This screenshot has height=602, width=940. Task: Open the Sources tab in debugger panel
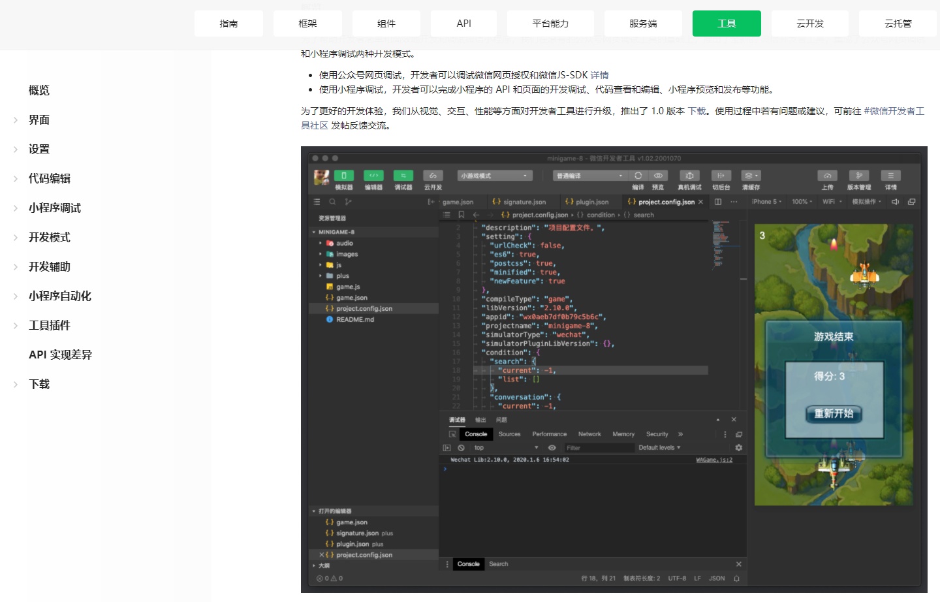click(x=510, y=434)
